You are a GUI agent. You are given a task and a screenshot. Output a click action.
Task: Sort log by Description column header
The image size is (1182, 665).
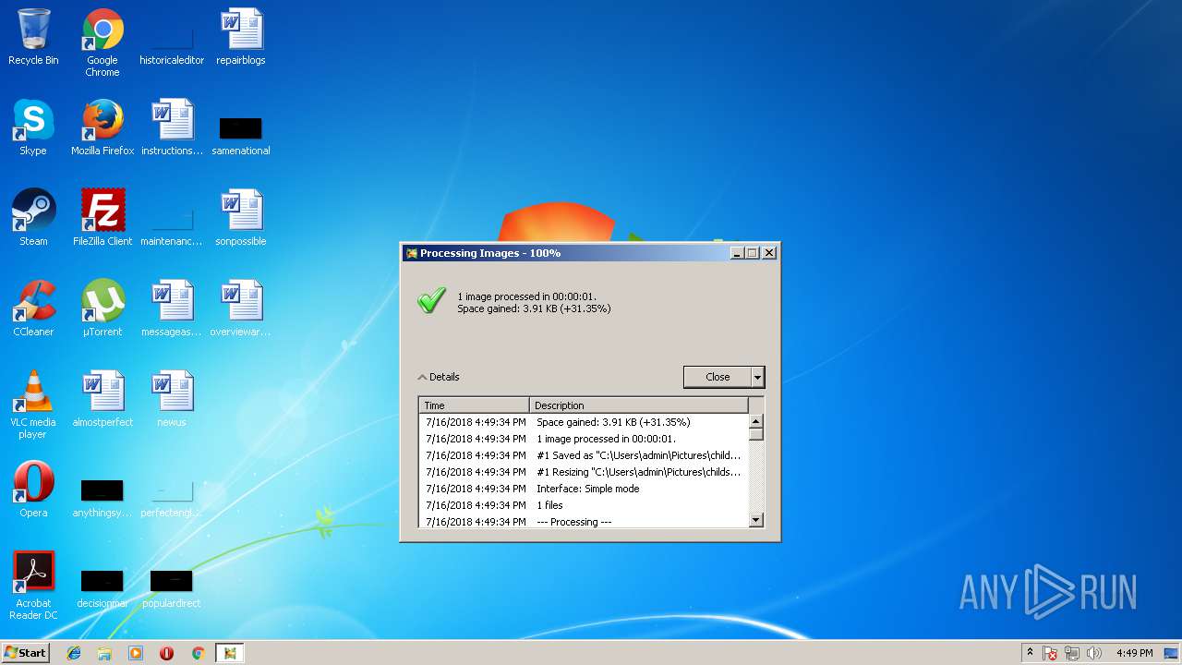tap(638, 405)
